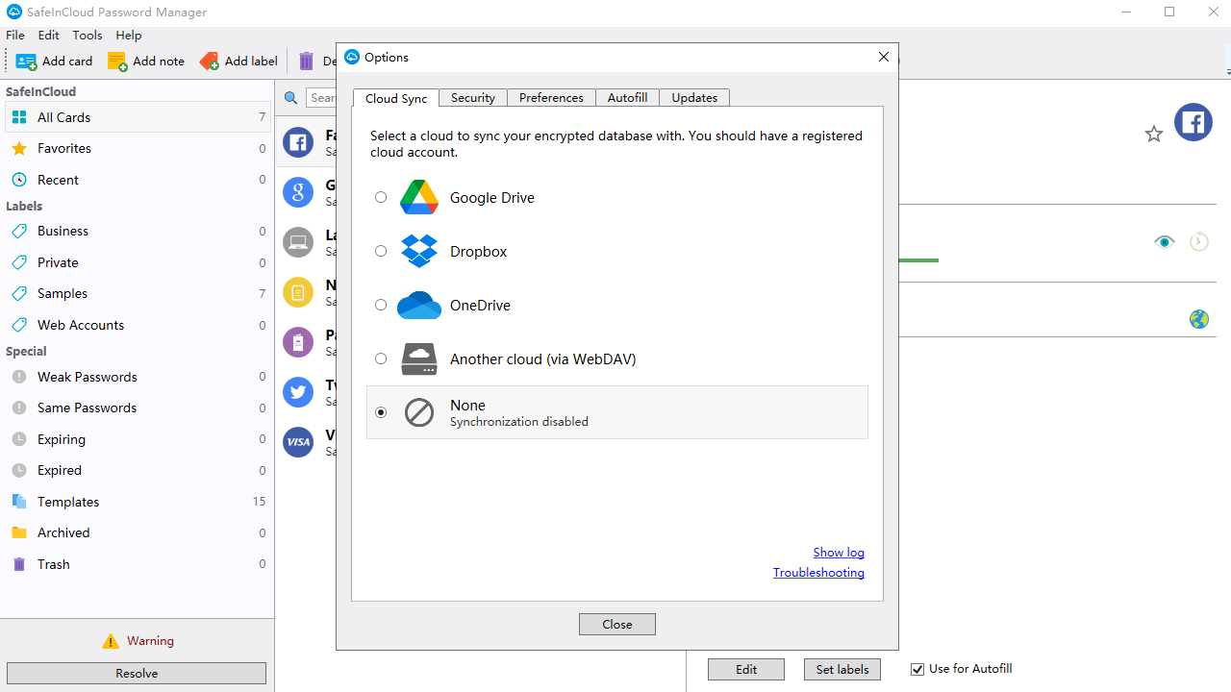Click the Add label toolbar icon
Image resolution: width=1231 pixels, height=692 pixels.
[210, 61]
